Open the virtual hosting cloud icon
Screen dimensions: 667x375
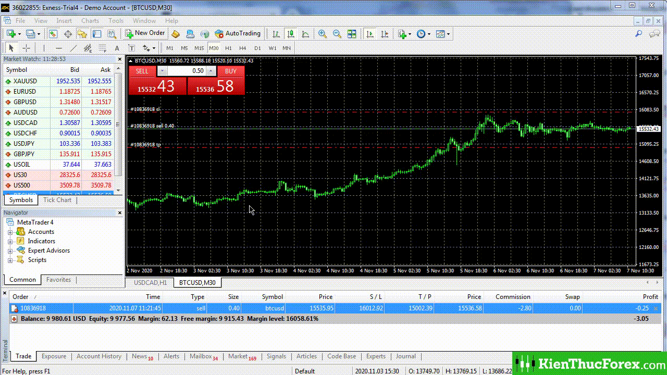(190, 34)
